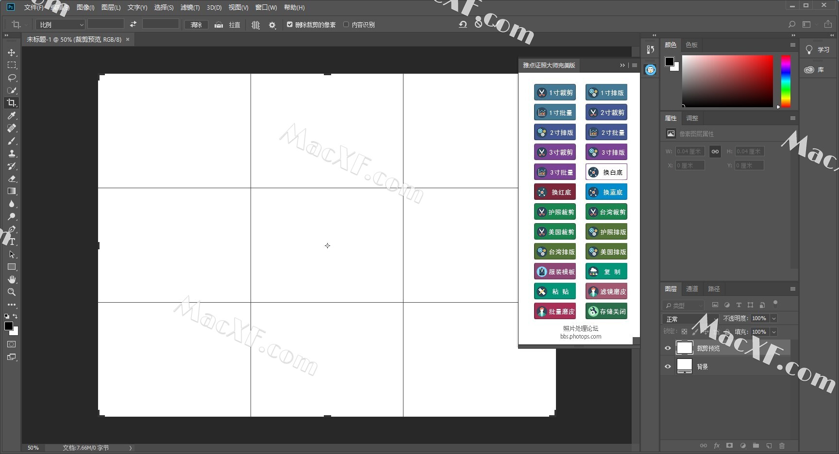
Task: Open the opacity 100% dropdown
Action: click(x=774, y=318)
